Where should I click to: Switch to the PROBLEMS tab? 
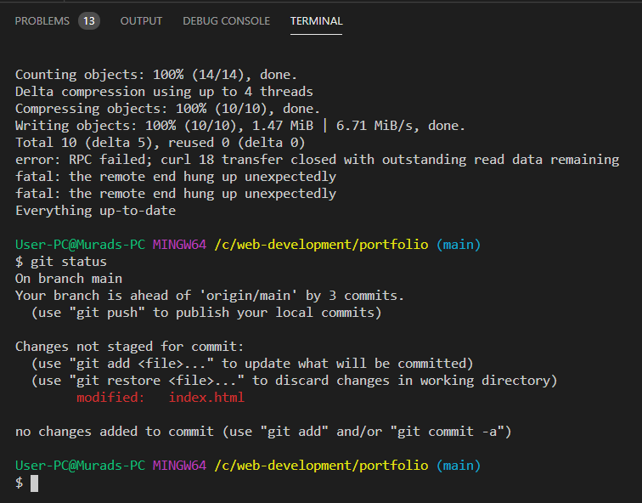42,20
